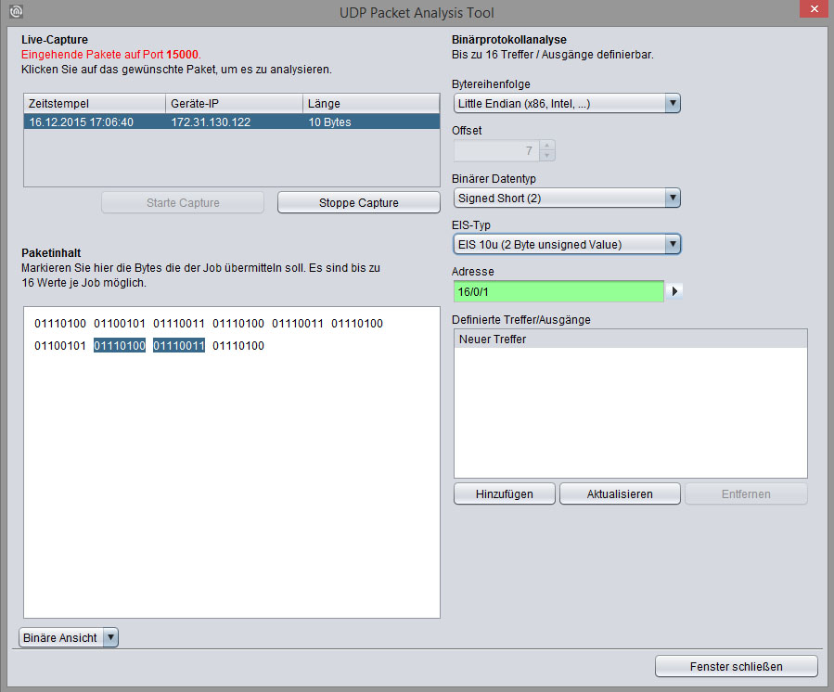Click Fenster schließen button

736,666
